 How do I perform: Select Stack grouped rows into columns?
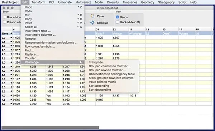tap(112, 78)
